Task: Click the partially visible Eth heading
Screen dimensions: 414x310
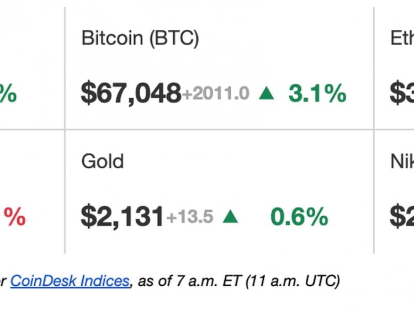Action: pyautogui.click(x=402, y=38)
